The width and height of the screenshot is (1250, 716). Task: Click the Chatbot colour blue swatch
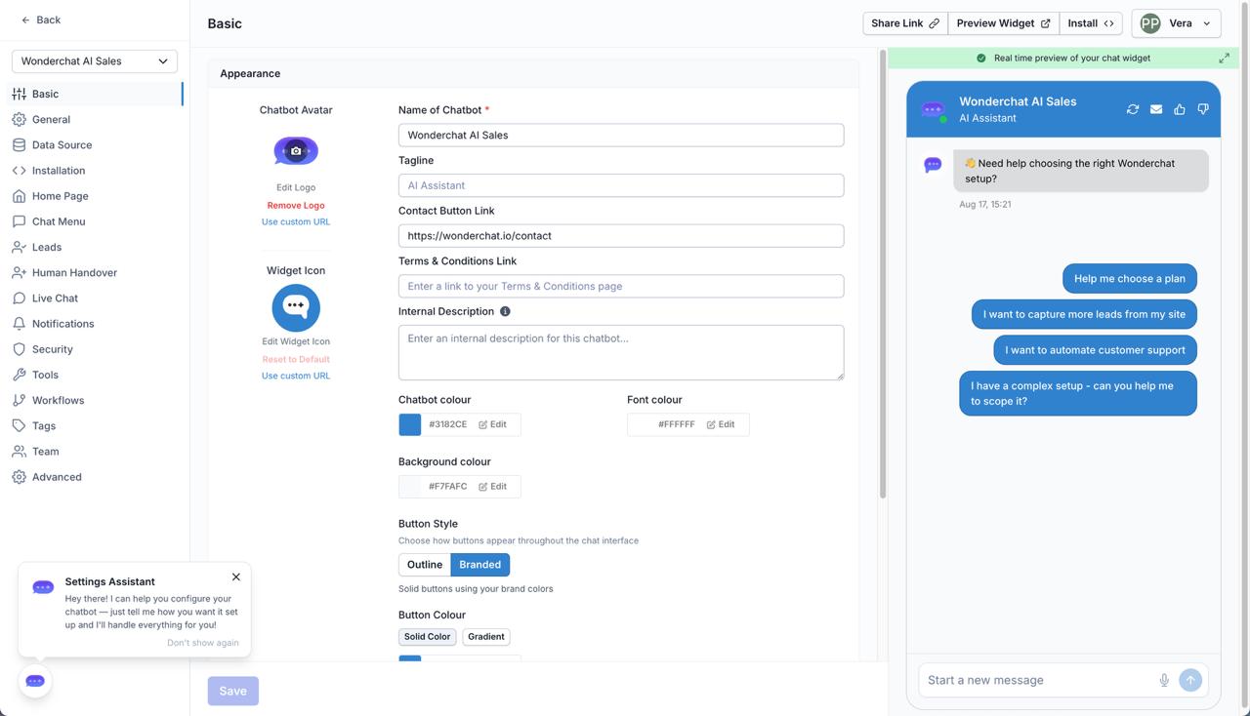[410, 424]
